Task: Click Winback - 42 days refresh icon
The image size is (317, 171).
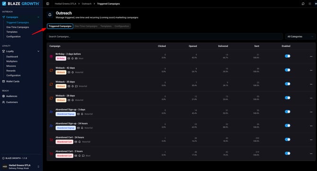Action: [52, 70]
